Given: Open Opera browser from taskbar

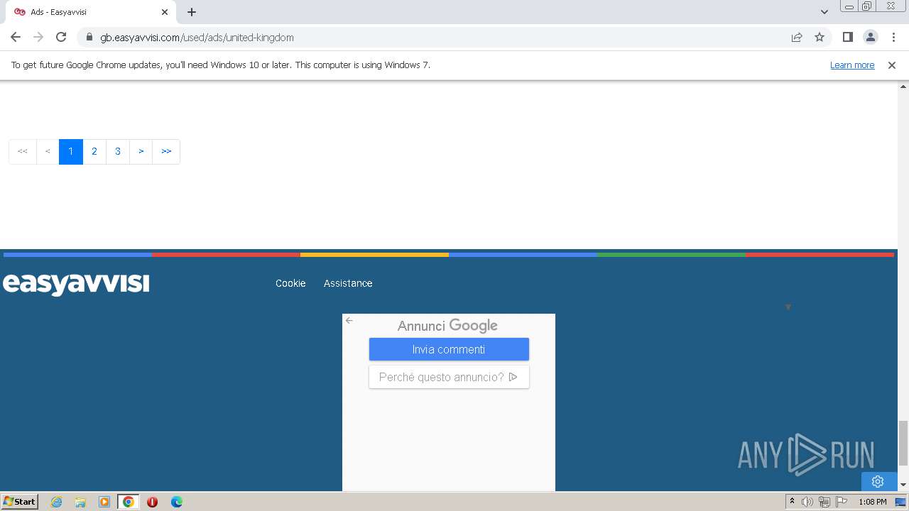Looking at the screenshot, I should click(152, 502).
